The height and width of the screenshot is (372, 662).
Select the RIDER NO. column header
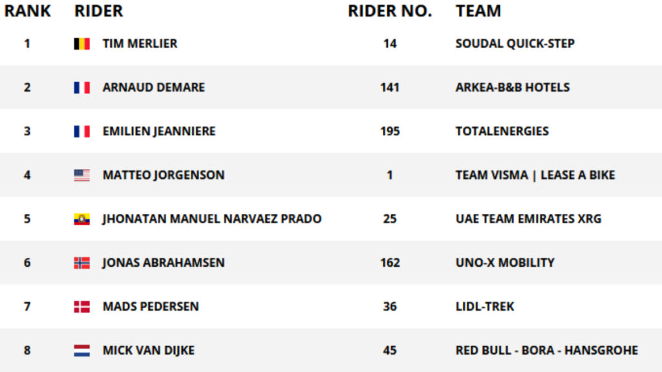[390, 11]
